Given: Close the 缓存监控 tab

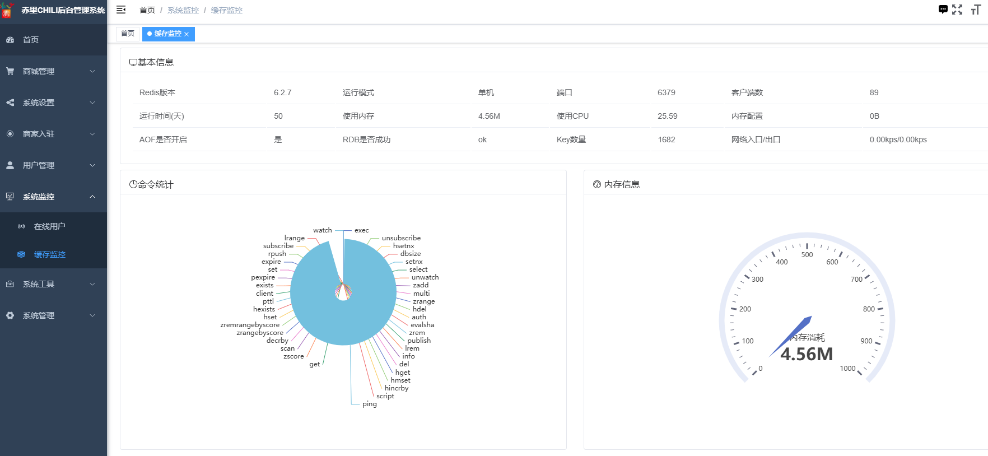Looking at the screenshot, I should 187,34.
